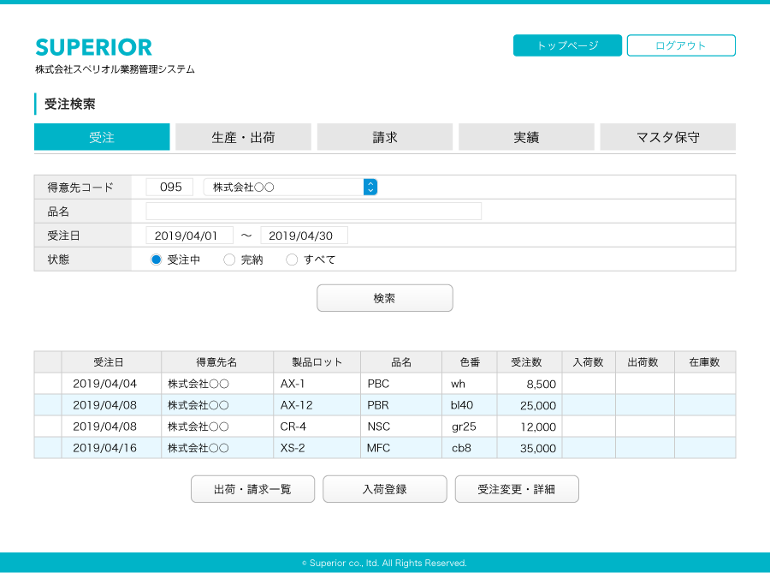The width and height of the screenshot is (770, 573).
Task: Open the 請求 tab
Action: point(385,137)
